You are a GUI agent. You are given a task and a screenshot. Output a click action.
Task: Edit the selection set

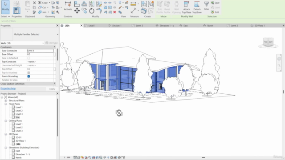coord(215,12)
